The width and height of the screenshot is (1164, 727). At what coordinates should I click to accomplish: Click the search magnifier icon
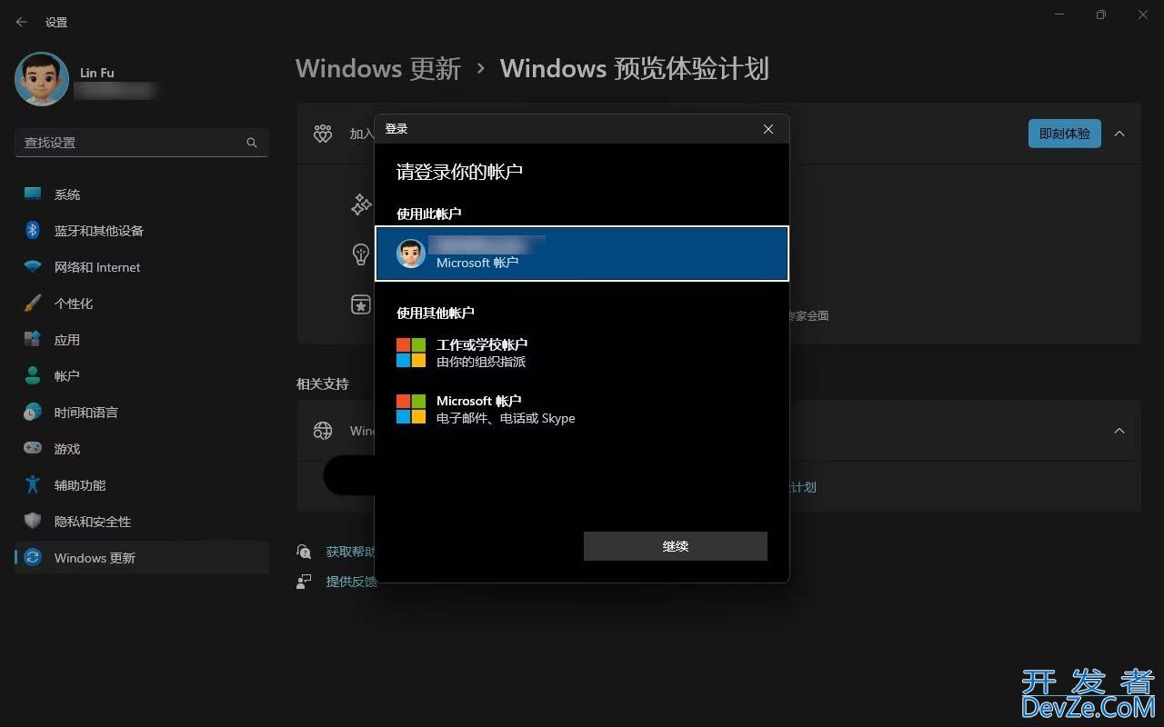click(x=252, y=143)
